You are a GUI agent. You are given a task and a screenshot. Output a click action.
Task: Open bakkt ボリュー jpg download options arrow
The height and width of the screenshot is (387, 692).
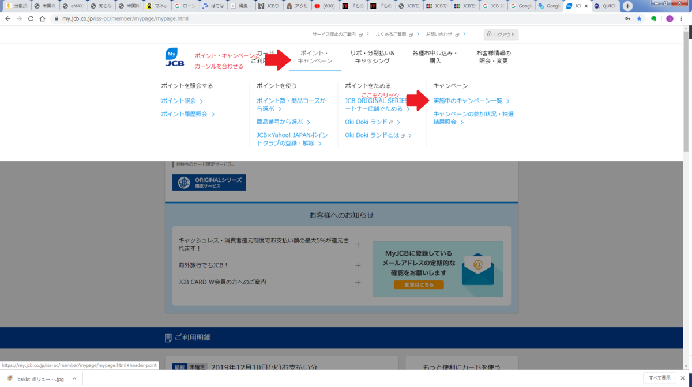point(74,379)
